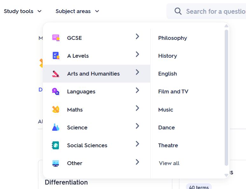This screenshot has height=189, width=246.
Task: Click the Languages speech bubble icon
Action: 56,91
